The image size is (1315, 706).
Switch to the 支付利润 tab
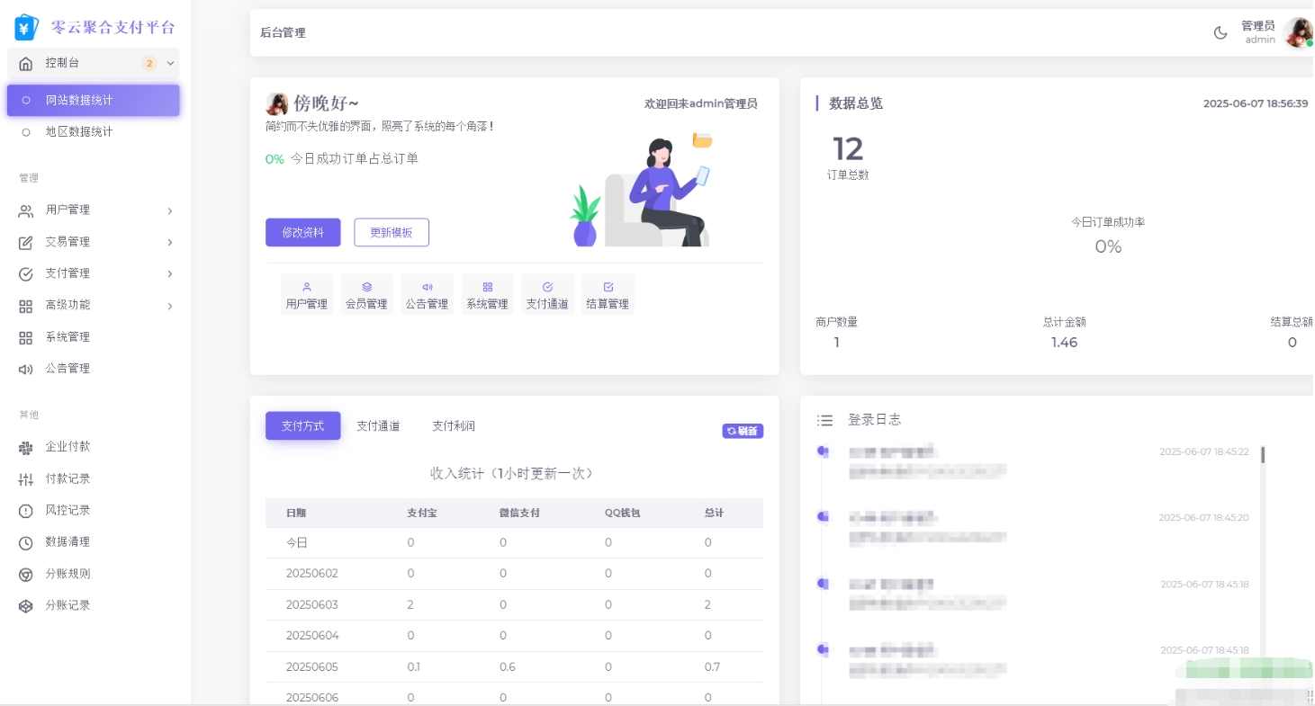coord(454,425)
